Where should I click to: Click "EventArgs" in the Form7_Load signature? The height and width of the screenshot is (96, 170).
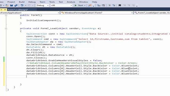89,29
